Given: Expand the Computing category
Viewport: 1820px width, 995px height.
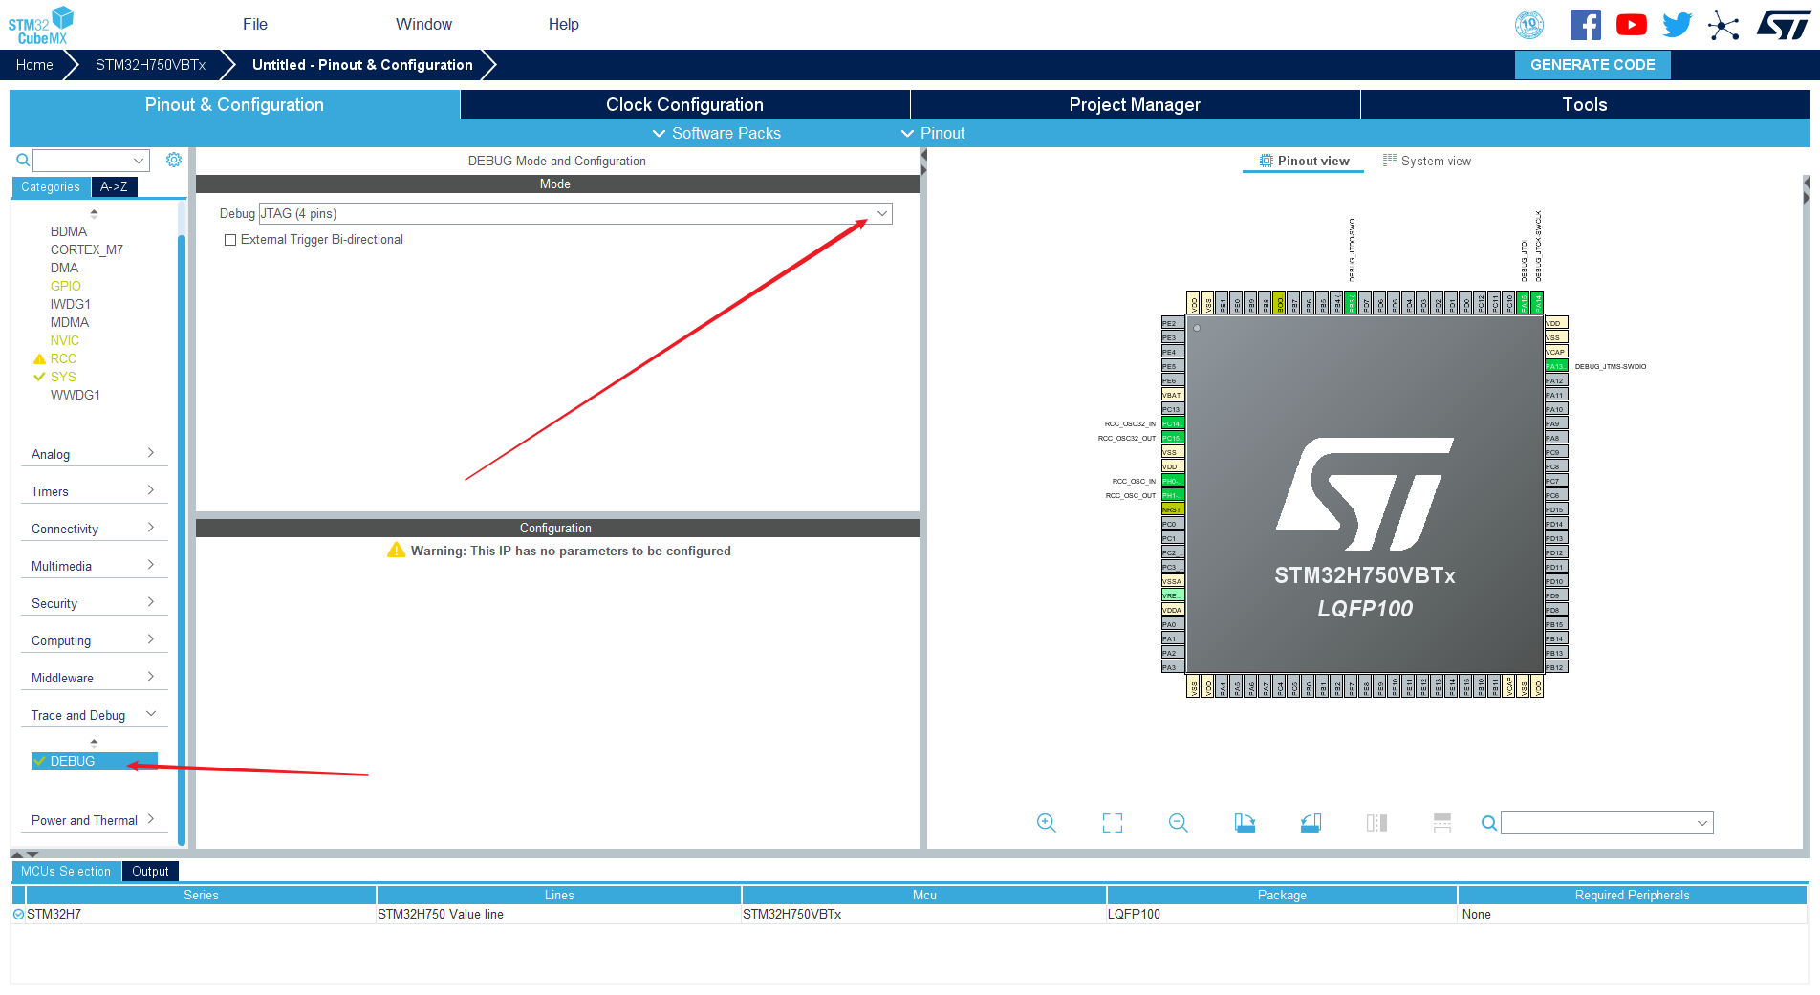Looking at the screenshot, I should pyautogui.click(x=94, y=640).
